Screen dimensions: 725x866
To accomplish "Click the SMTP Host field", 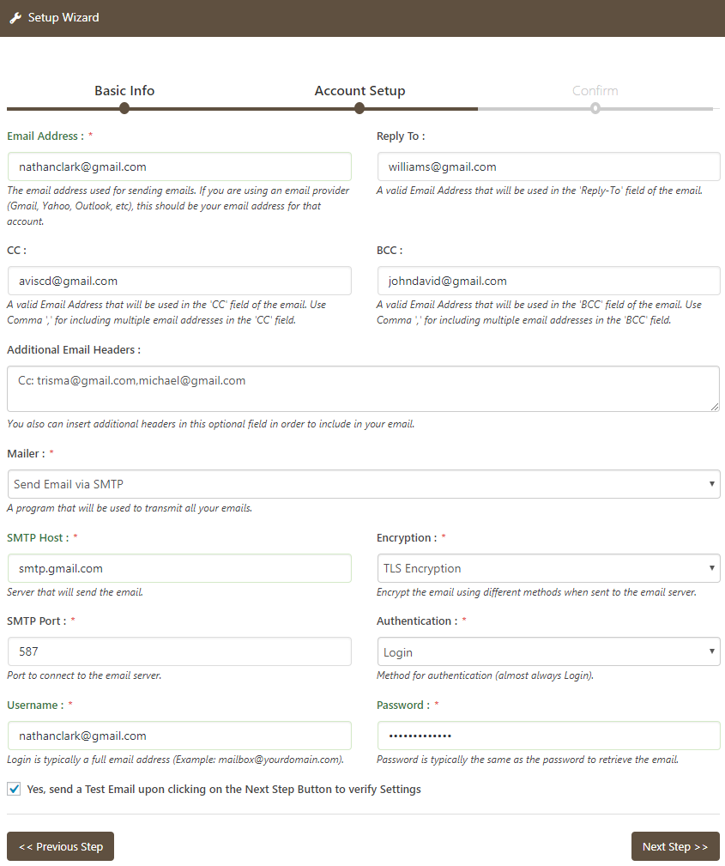I will (179, 568).
